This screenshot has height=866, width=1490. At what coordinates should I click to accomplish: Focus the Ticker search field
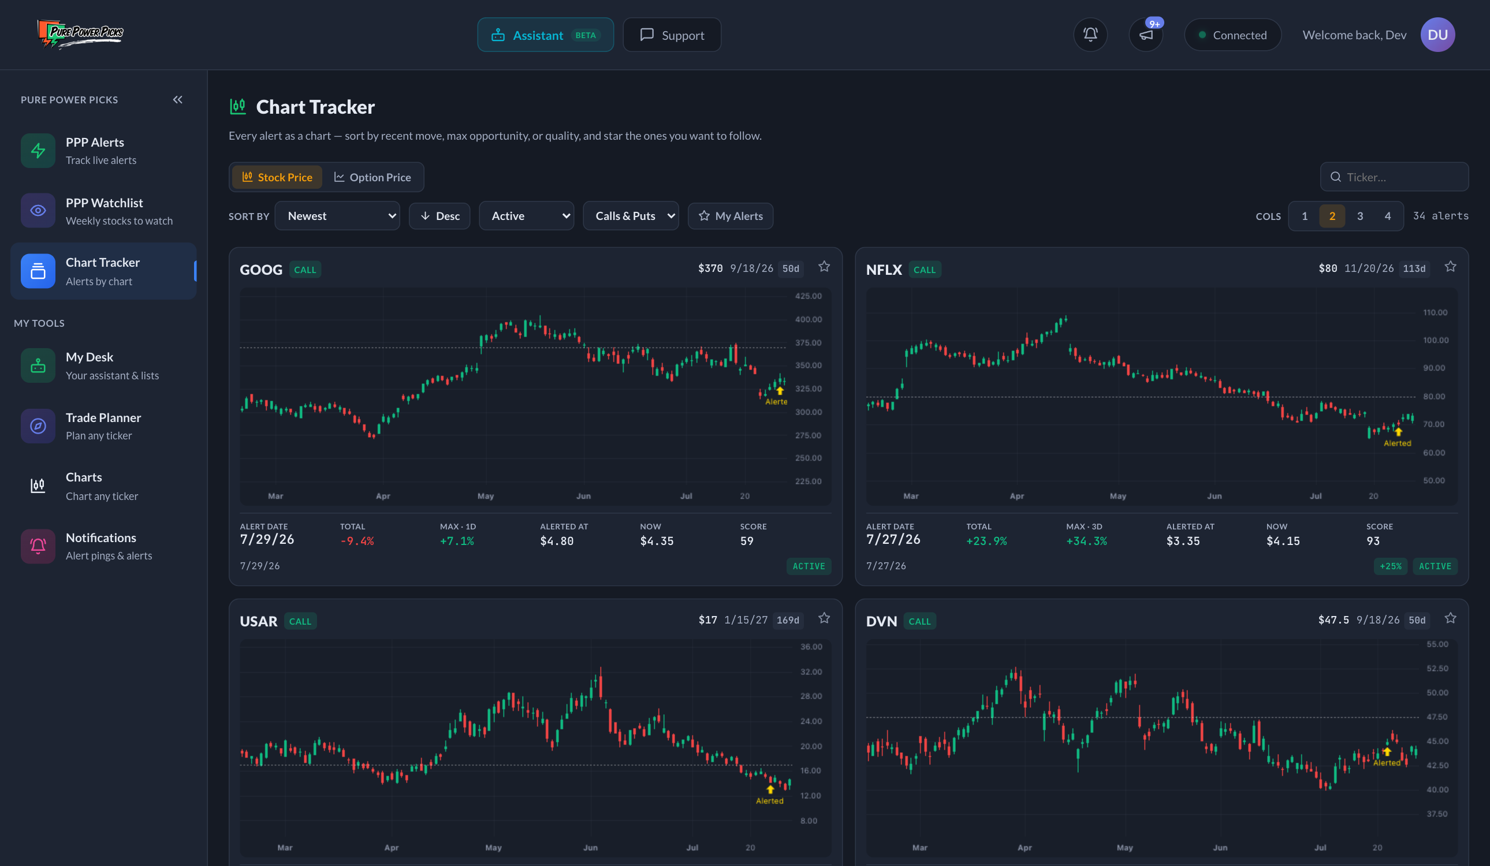click(1394, 177)
